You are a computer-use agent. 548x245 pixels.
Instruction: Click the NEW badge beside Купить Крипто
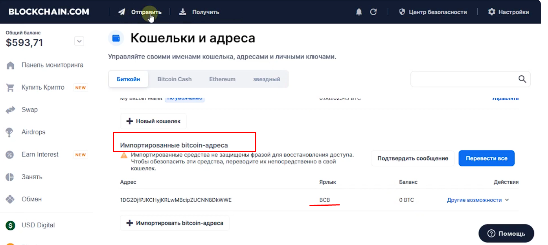pyautogui.click(x=81, y=88)
